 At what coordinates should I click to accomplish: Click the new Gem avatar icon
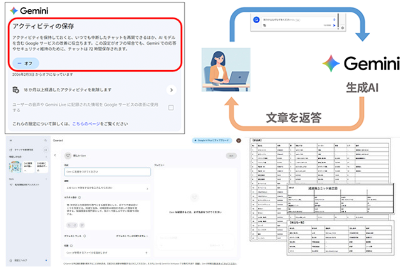(x=68, y=156)
